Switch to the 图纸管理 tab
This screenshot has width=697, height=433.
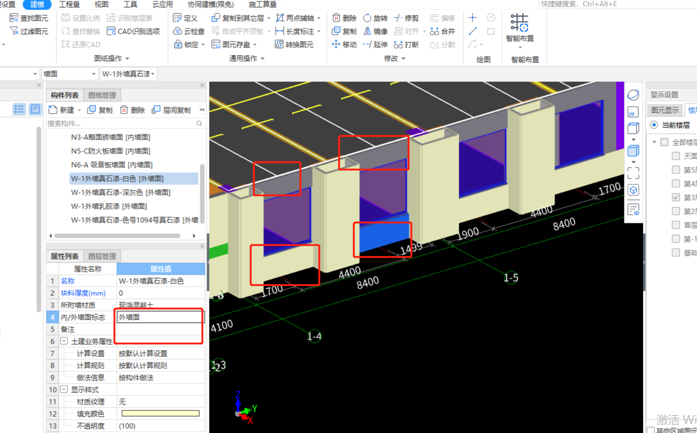102,95
